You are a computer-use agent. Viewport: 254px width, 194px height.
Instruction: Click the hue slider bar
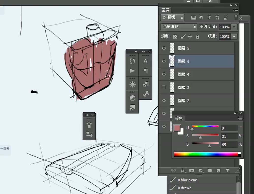205,126
